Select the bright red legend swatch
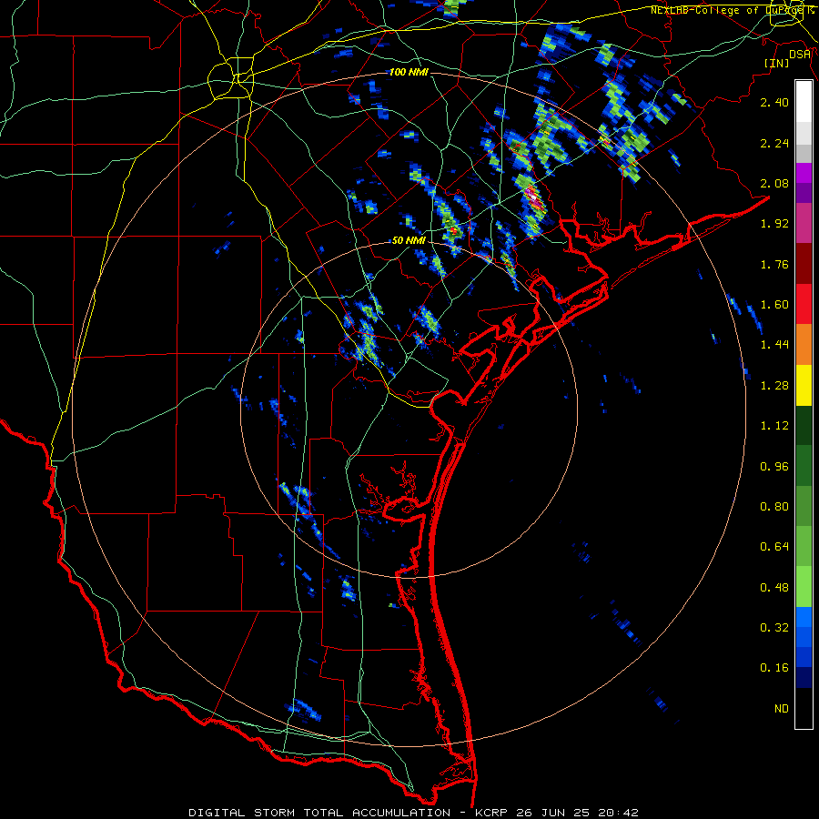This screenshot has height=819, width=819. 804,305
